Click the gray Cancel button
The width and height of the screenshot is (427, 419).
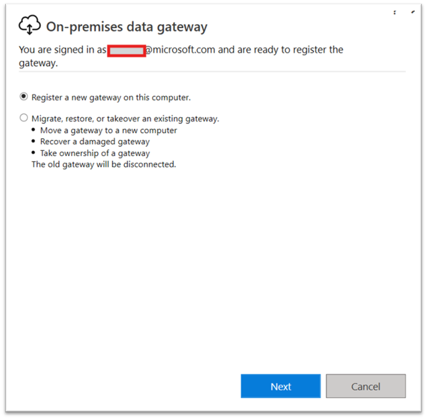coord(366,386)
